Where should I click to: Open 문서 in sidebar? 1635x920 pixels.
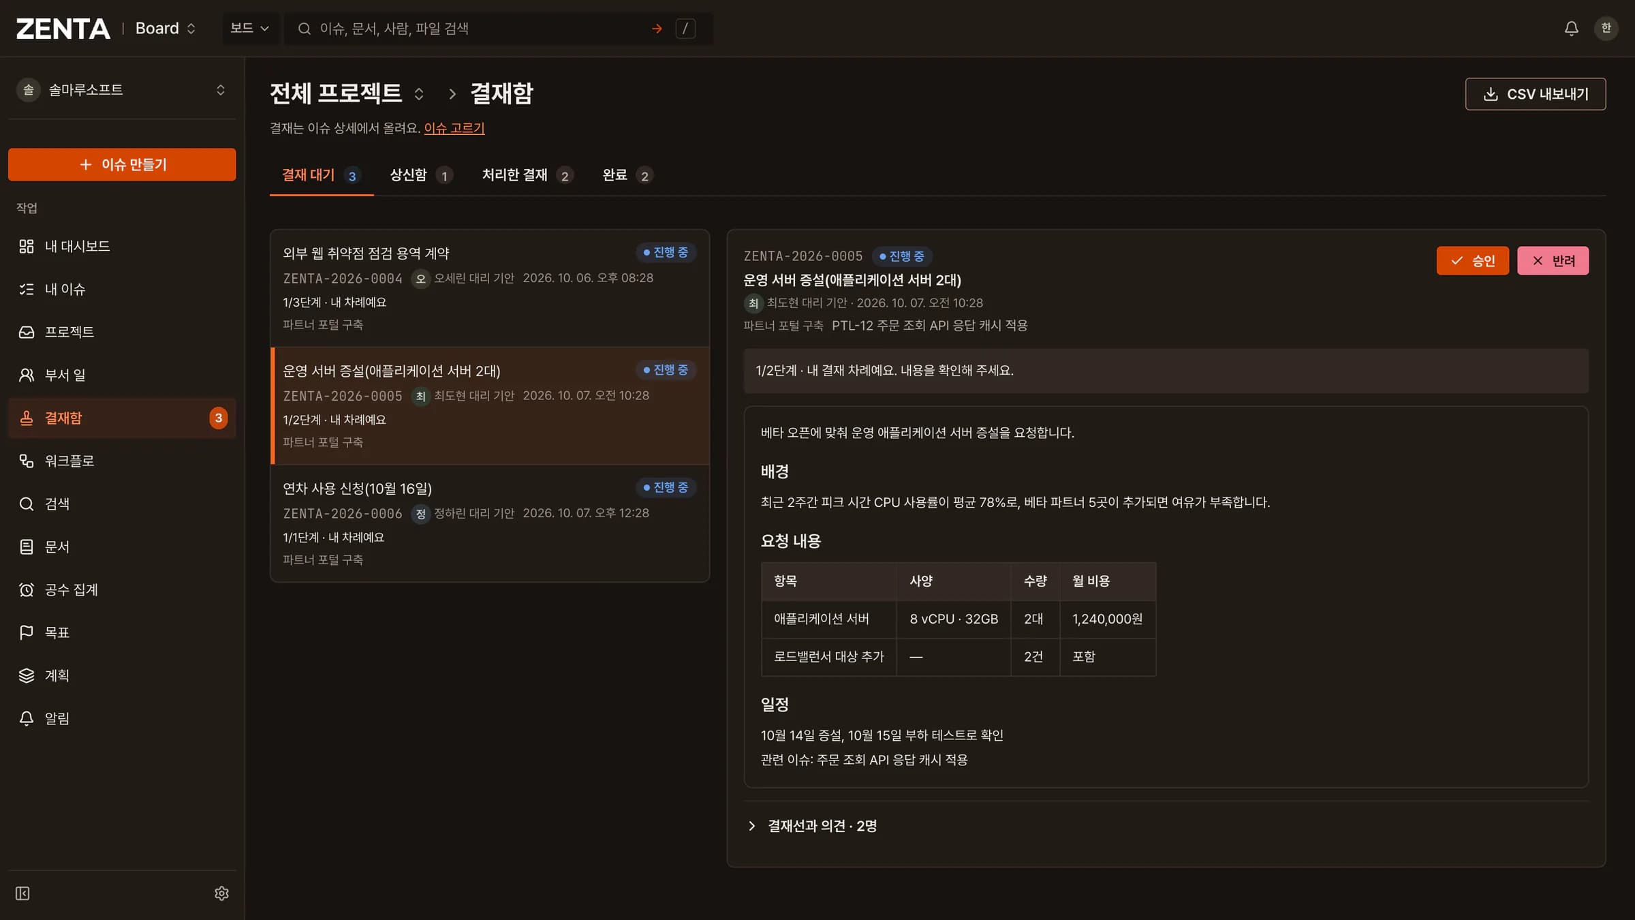(x=122, y=547)
